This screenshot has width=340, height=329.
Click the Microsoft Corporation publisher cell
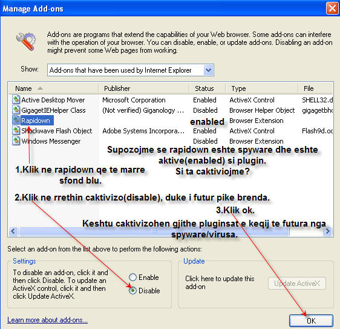(134, 100)
